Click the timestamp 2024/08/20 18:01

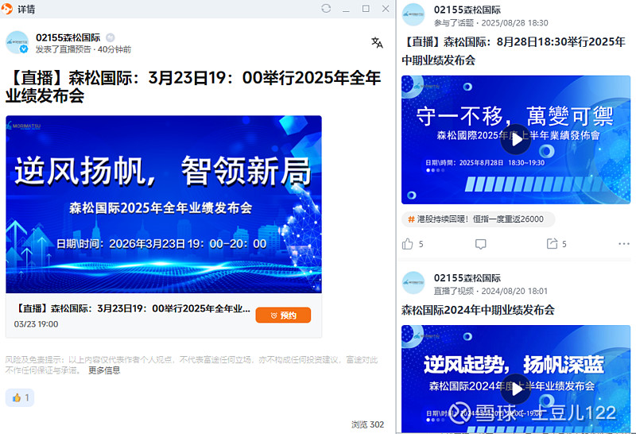(514, 291)
